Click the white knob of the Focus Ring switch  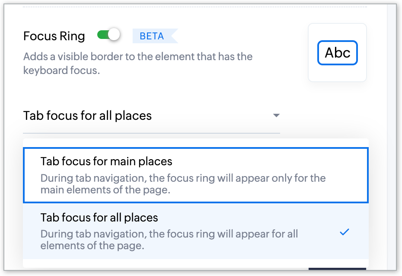[114, 35]
